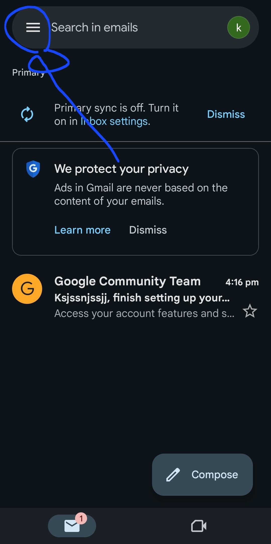Open the green 'k' account avatar
Image resolution: width=271 pixels, height=544 pixels.
tap(238, 27)
